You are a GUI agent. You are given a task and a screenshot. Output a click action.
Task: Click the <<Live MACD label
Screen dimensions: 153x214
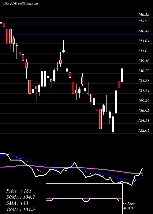click(129, 206)
